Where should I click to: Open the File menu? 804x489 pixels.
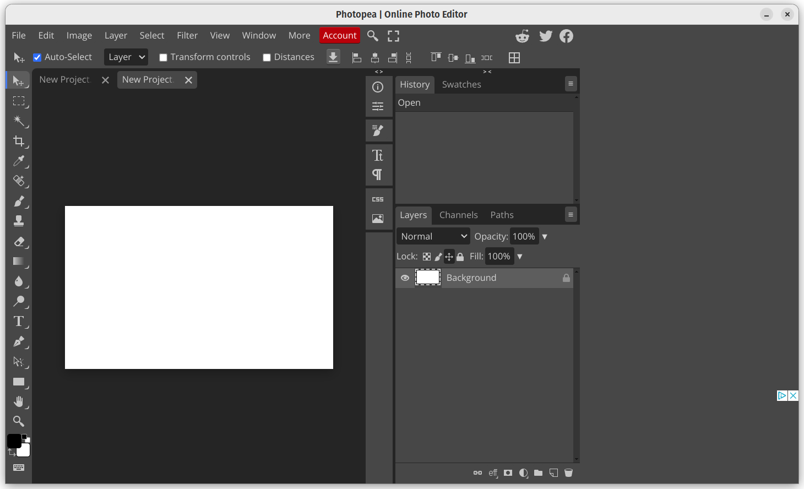19,35
